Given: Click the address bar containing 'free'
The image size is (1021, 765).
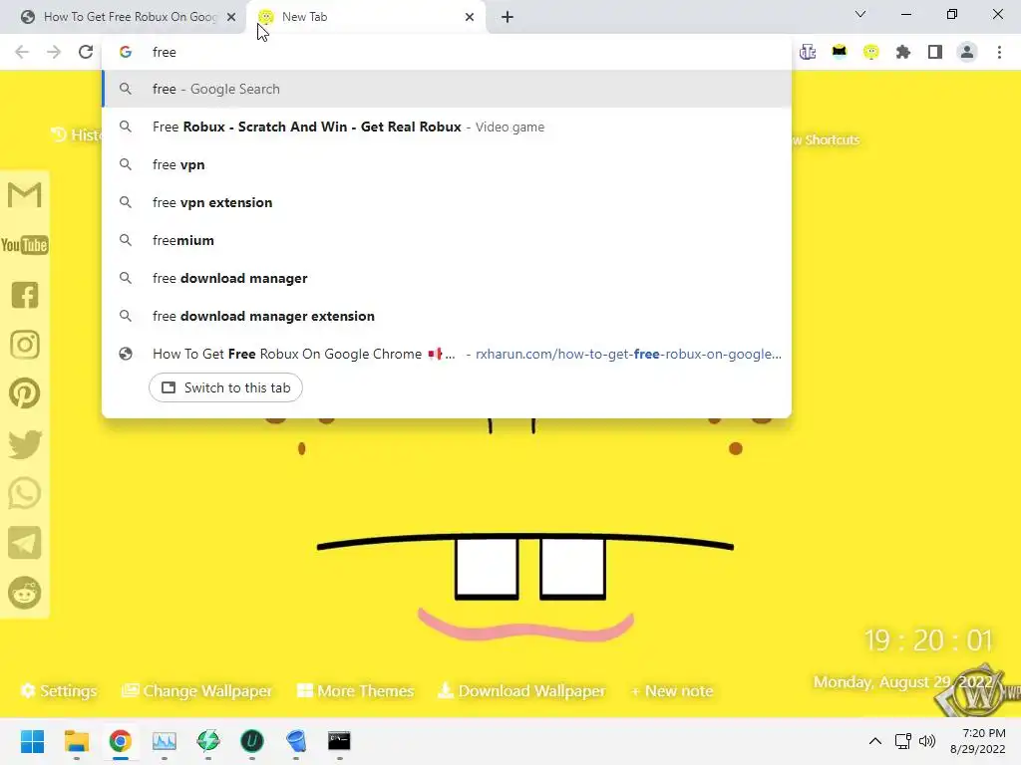Looking at the screenshot, I should tap(447, 52).
